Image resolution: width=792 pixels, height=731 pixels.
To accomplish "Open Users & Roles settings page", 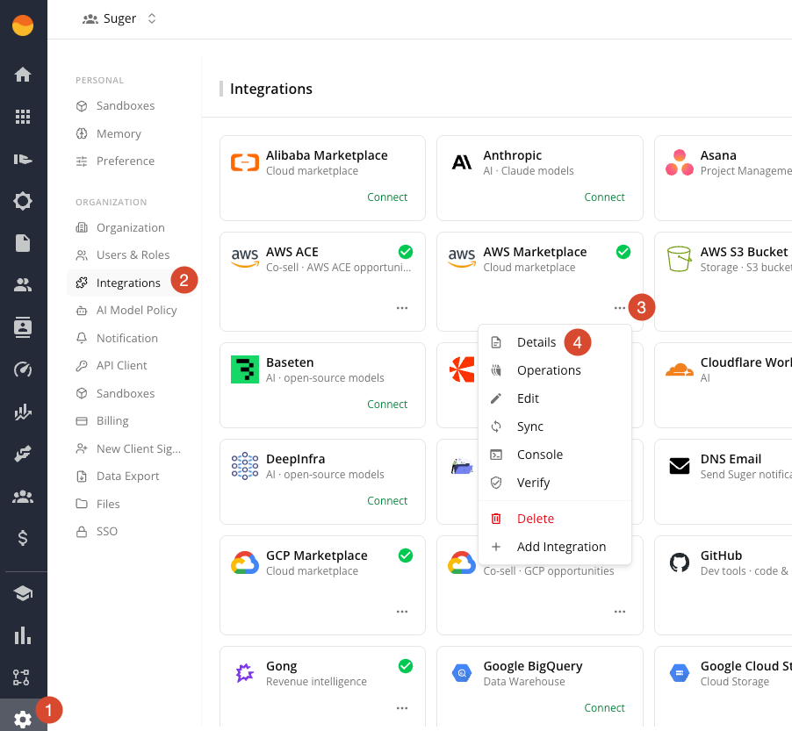I will [132, 255].
